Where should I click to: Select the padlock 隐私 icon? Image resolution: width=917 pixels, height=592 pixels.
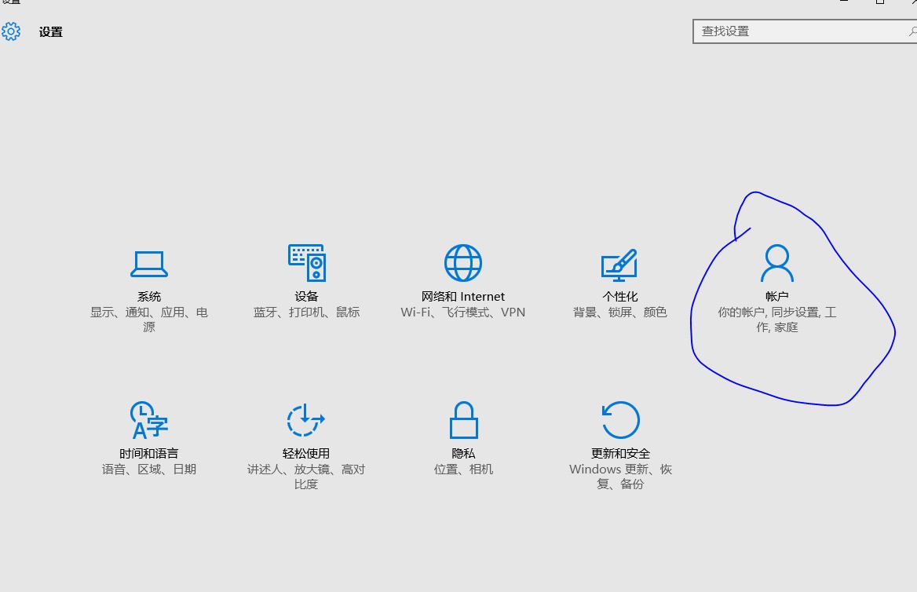click(x=463, y=420)
